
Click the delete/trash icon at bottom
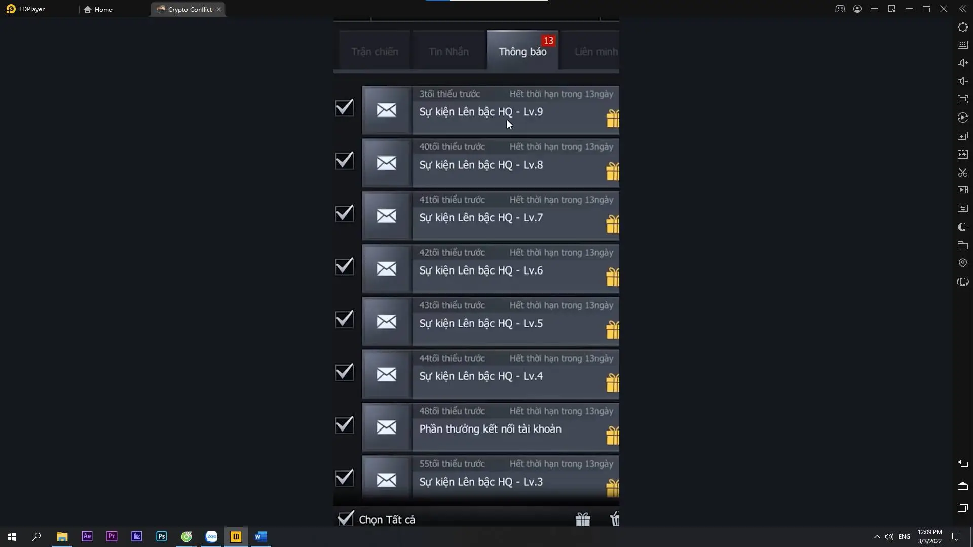click(614, 519)
